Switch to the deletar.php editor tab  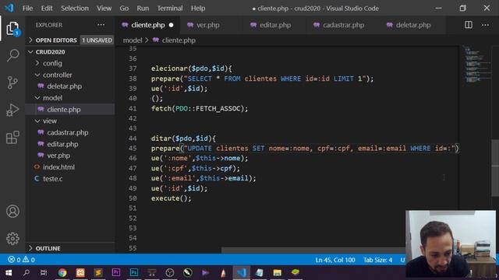click(412, 25)
